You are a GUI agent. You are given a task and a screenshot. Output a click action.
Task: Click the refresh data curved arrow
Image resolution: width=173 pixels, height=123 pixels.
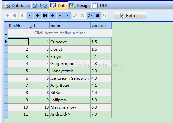click(90, 16)
